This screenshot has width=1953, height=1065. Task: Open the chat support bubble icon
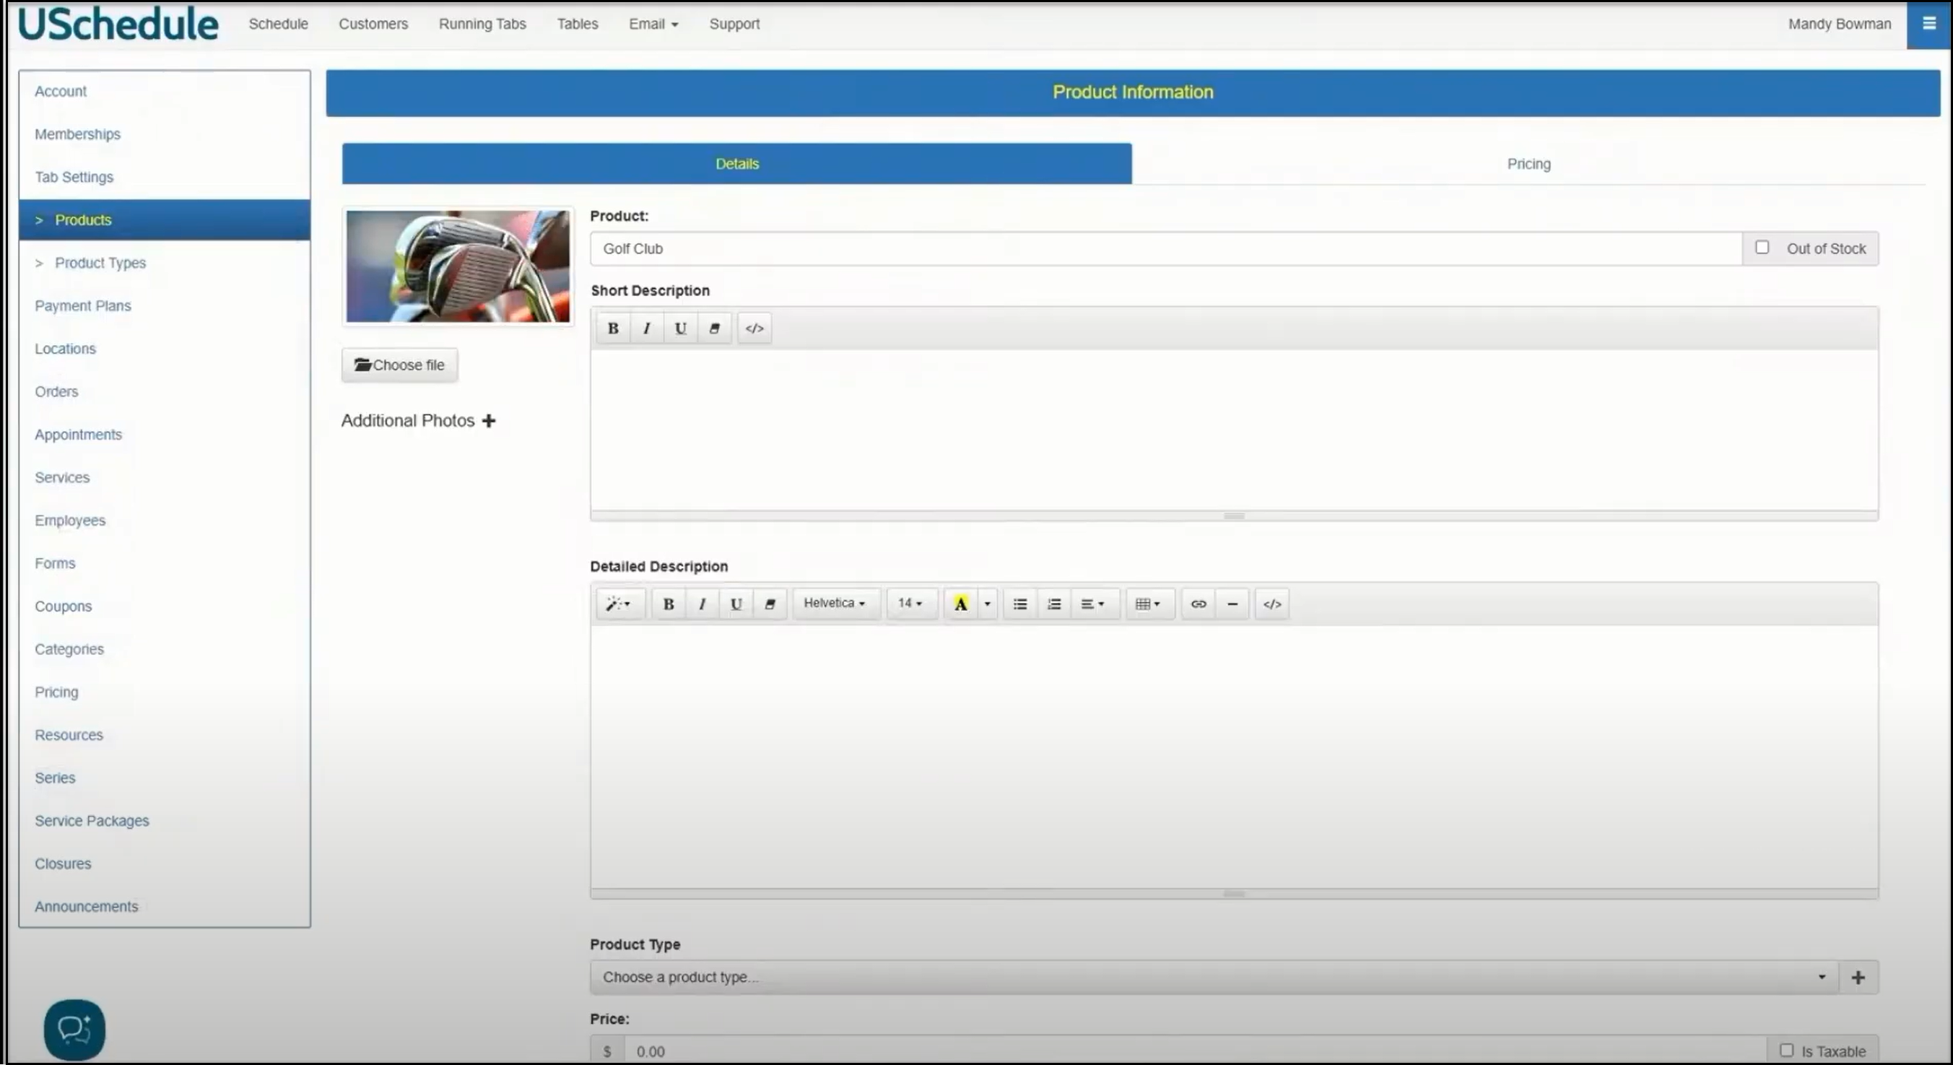(74, 1029)
